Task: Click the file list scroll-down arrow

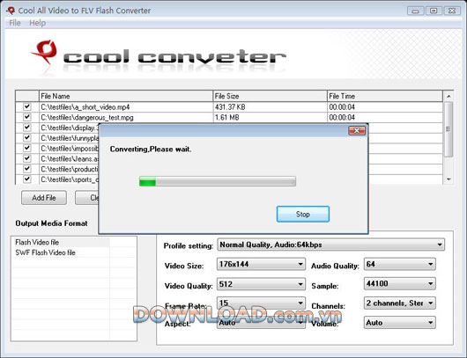Action: click(x=448, y=179)
